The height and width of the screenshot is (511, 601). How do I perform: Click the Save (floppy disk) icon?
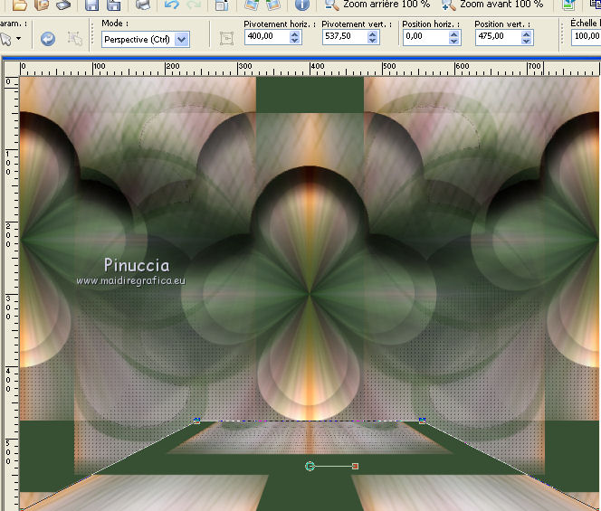(x=91, y=5)
